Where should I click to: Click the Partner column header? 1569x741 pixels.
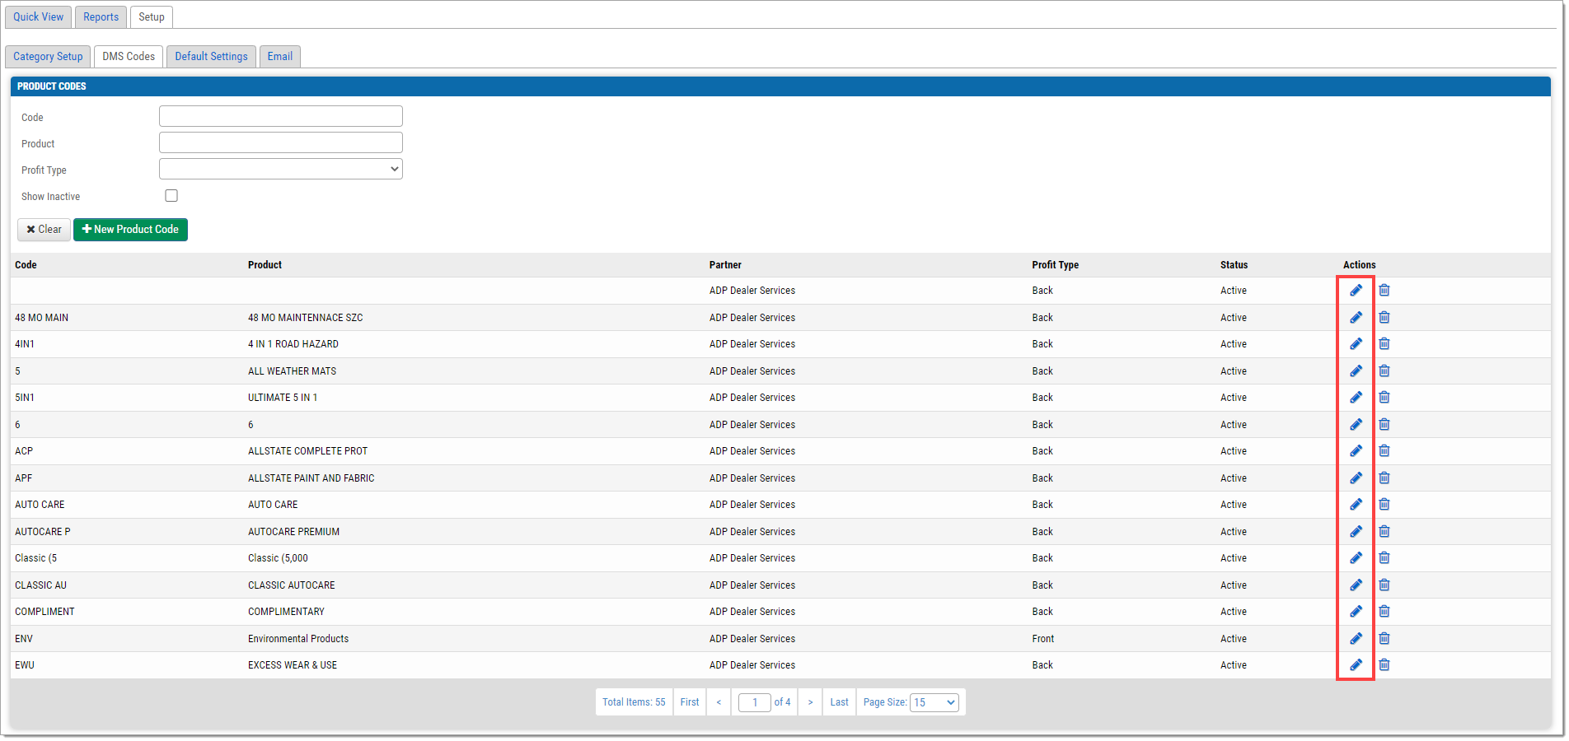point(725,265)
